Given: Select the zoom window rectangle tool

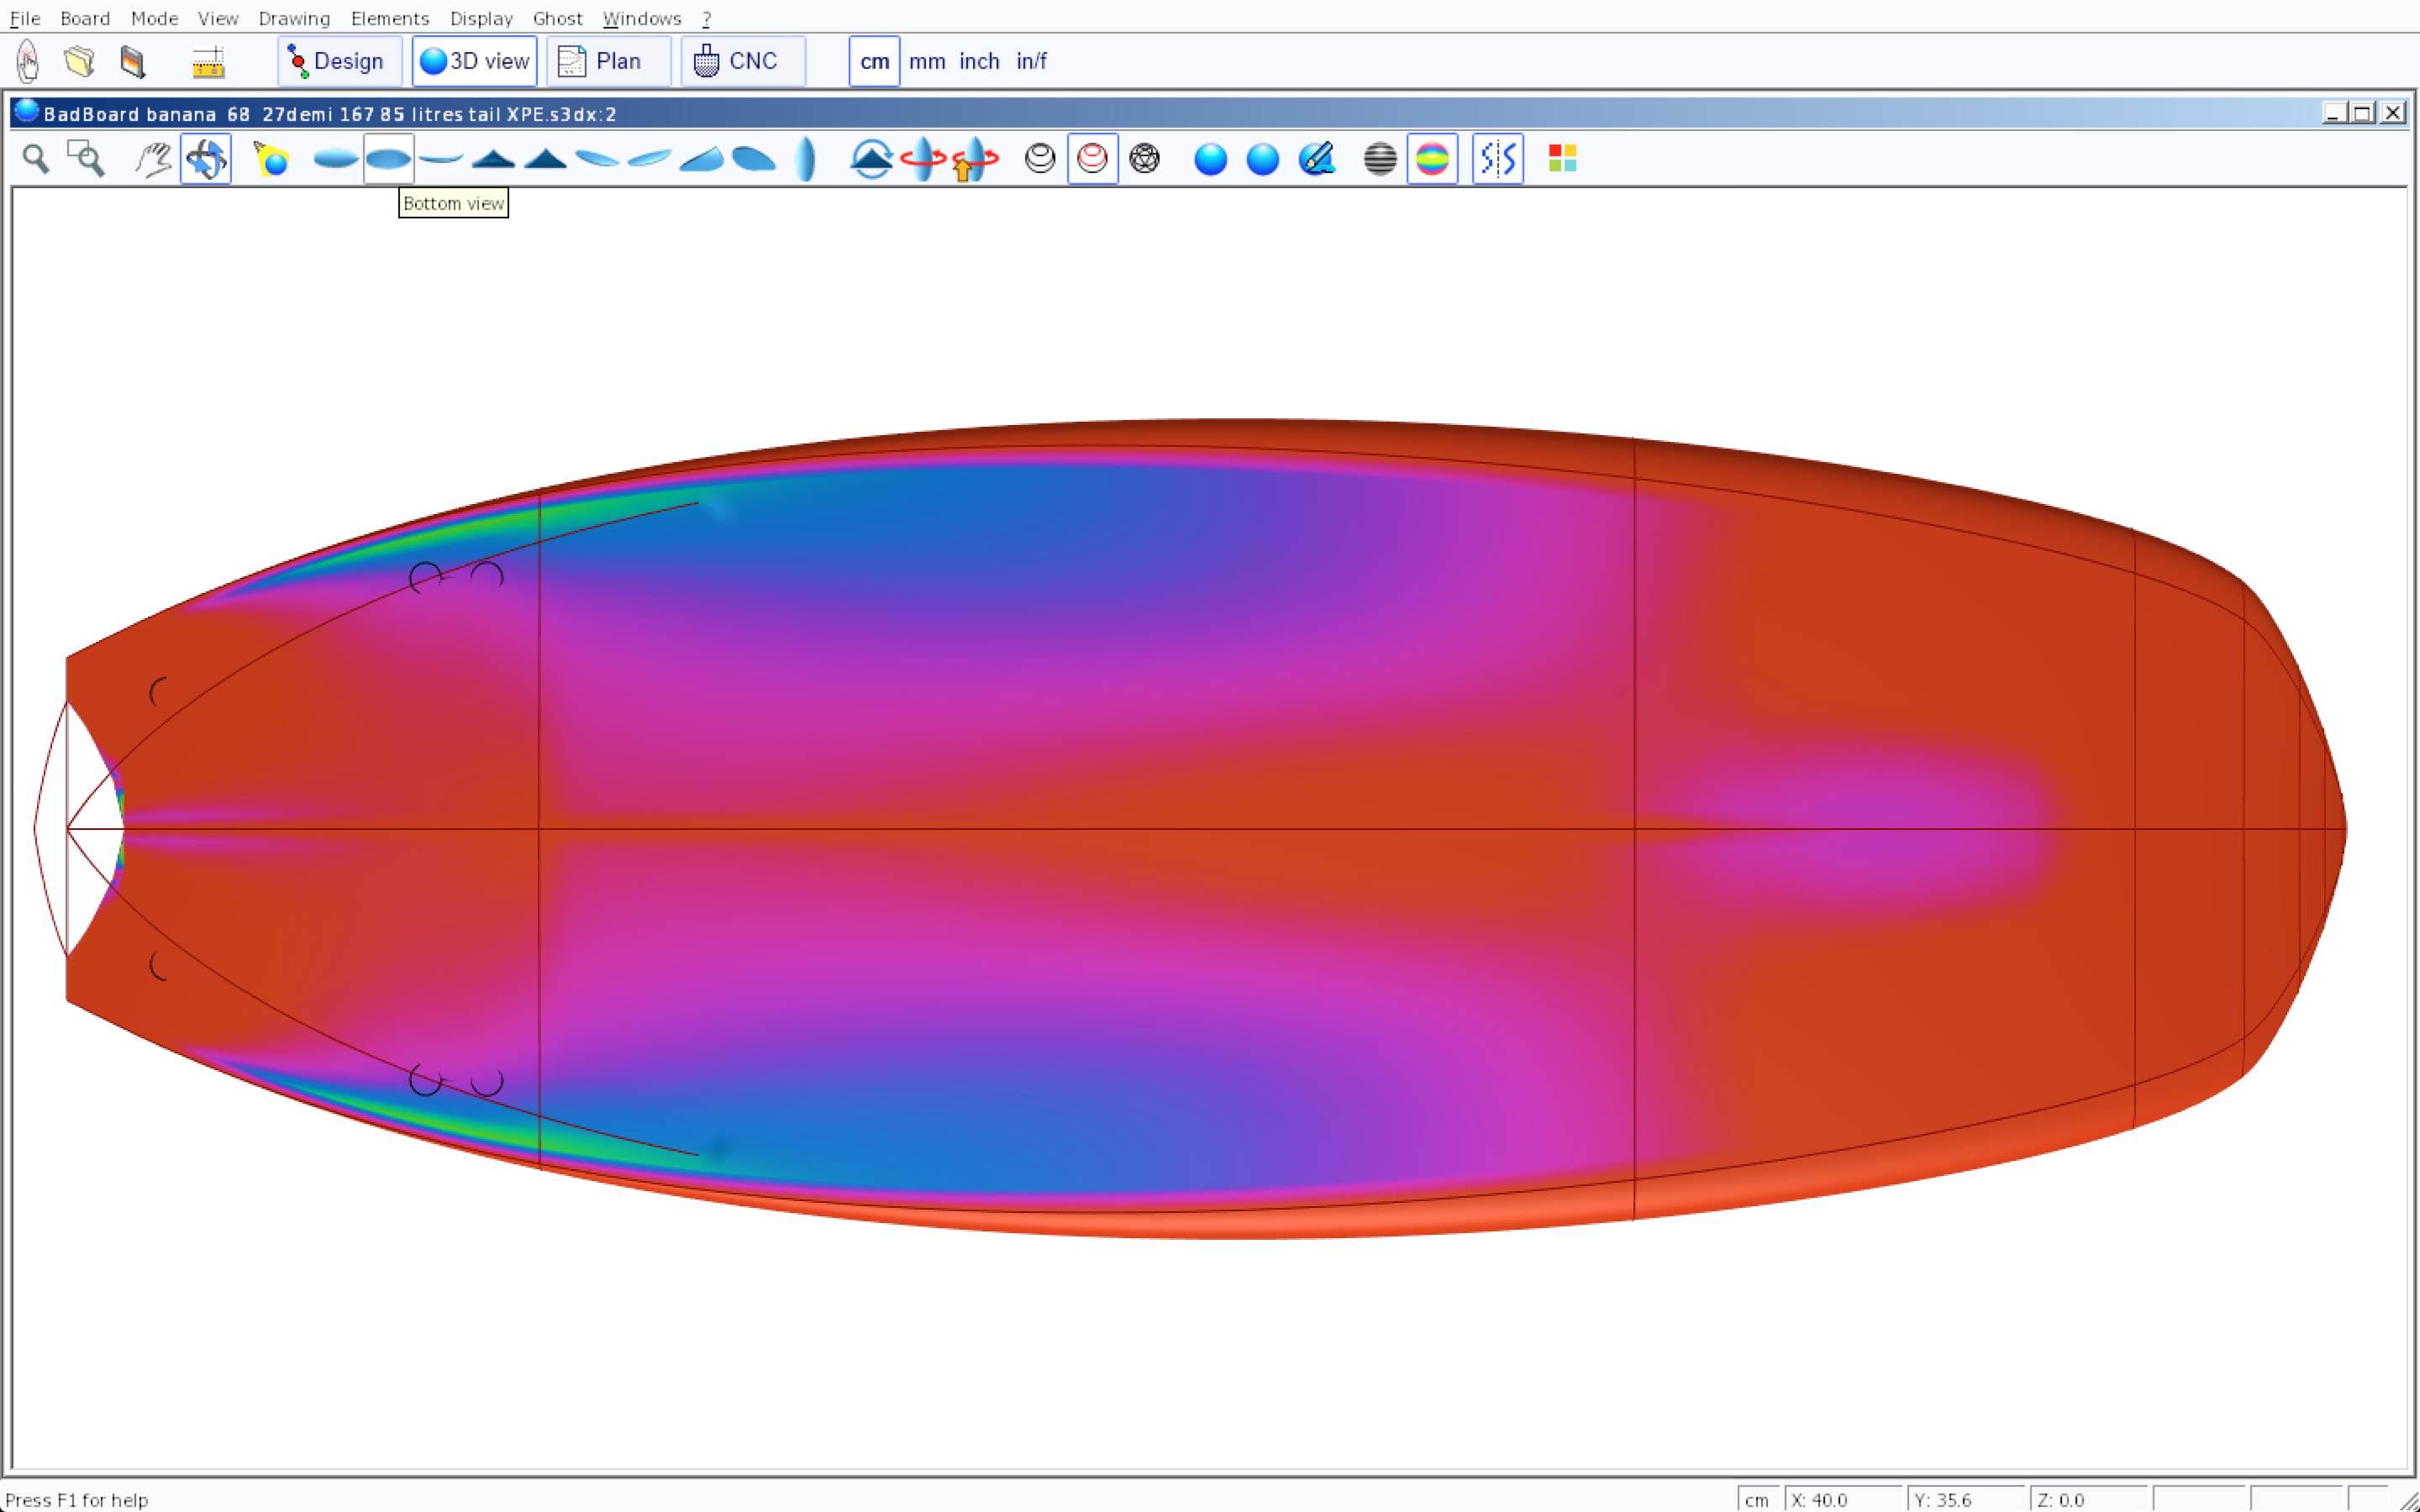Looking at the screenshot, I should pos(86,159).
